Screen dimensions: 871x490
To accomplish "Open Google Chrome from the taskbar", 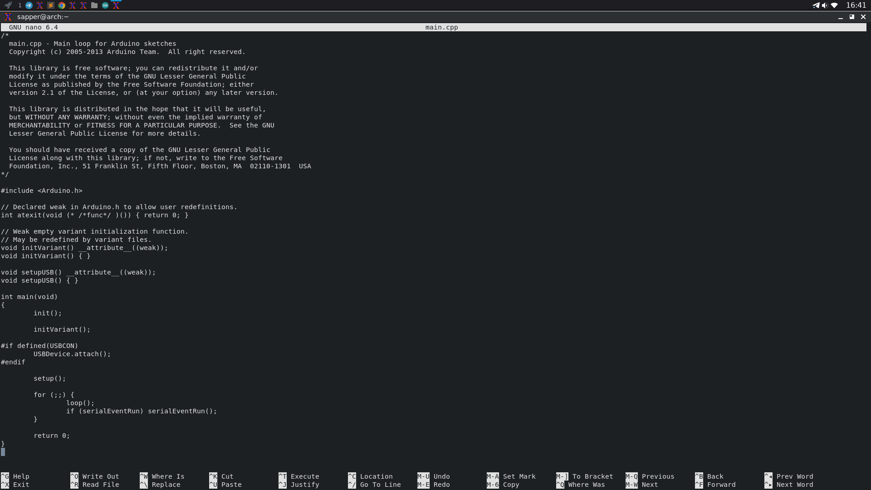I will [x=62, y=5].
